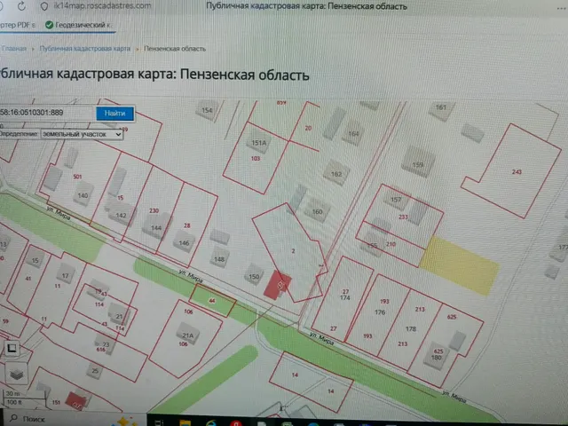Open the red Yandex taskbar icon

(x=236, y=423)
